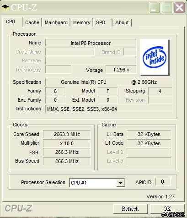Click the L1 Data value 32 KBytes

click(x=149, y=134)
